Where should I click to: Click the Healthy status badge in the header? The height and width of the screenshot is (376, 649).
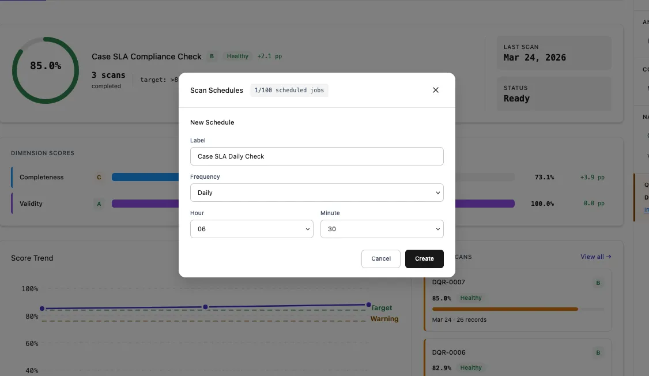point(237,56)
